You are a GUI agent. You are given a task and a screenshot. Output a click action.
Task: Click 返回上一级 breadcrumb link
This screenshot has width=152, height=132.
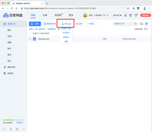pos(33,29)
